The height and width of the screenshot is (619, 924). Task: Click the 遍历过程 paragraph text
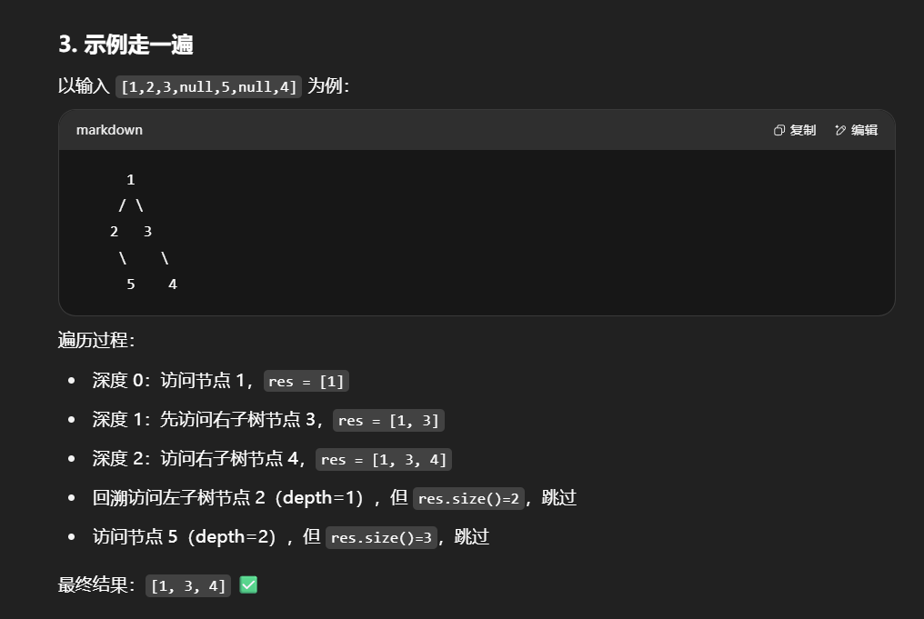pos(96,341)
